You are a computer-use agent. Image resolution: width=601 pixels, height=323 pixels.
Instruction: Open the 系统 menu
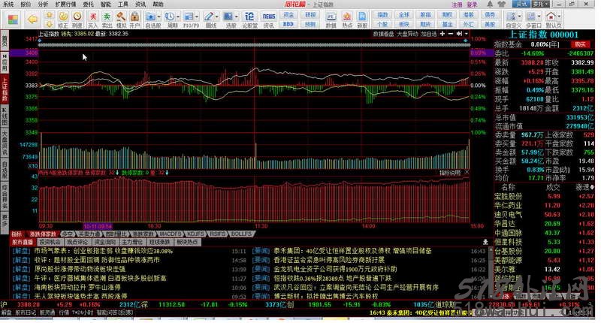pyautogui.click(x=8, y=5)
